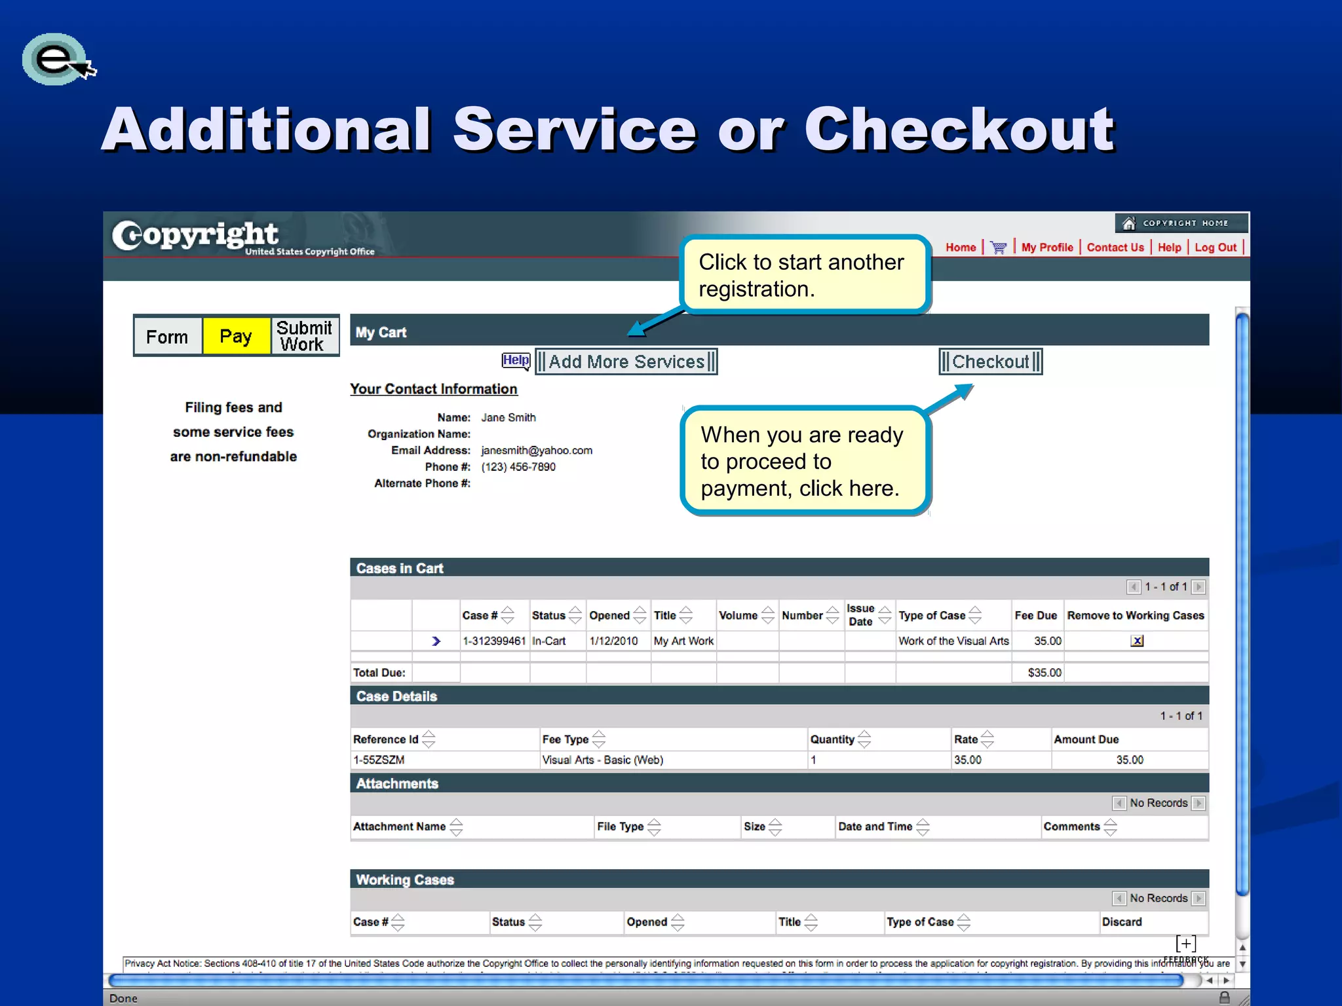Viewport: 1342px width, 1006px height.
Task: Expand the row arrow for case 1-312399461
Action: [436, 641]
